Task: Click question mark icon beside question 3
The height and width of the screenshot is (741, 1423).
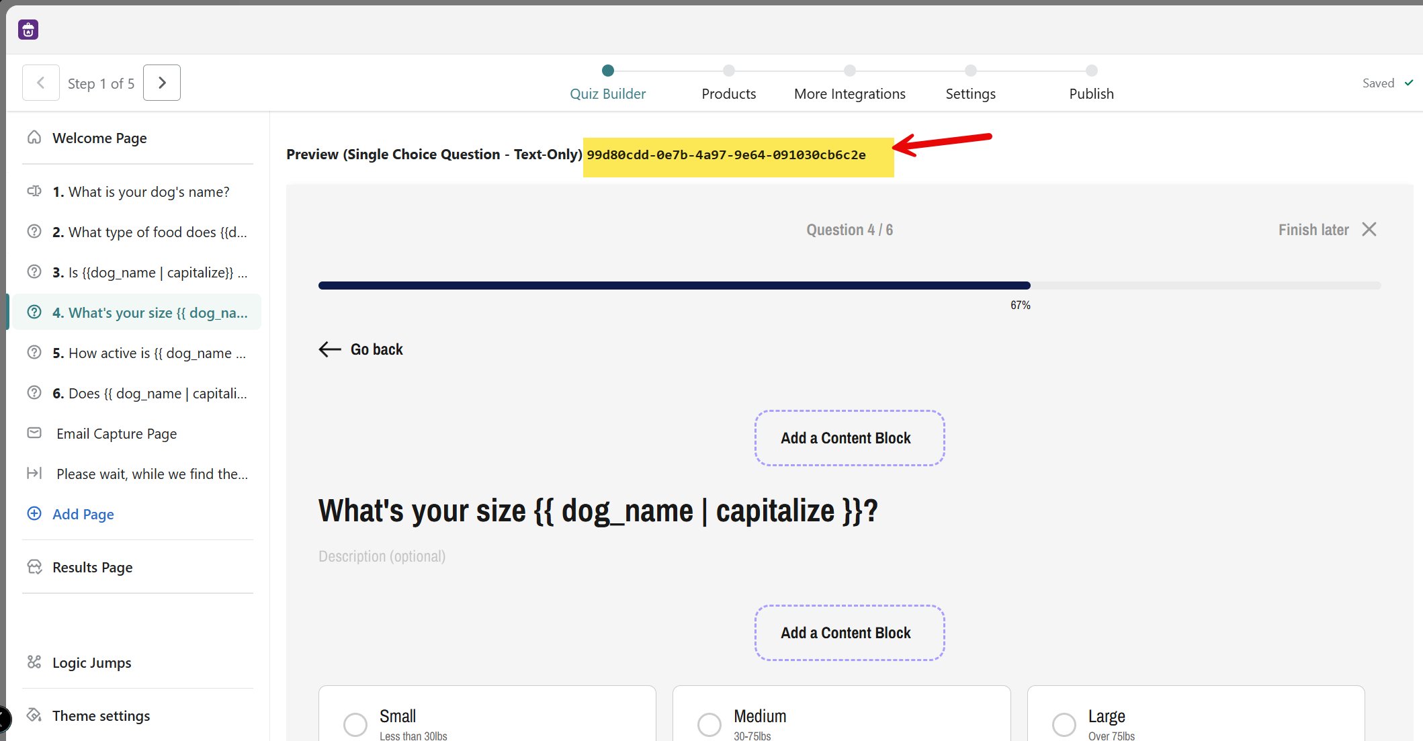Action: [34, 272]
